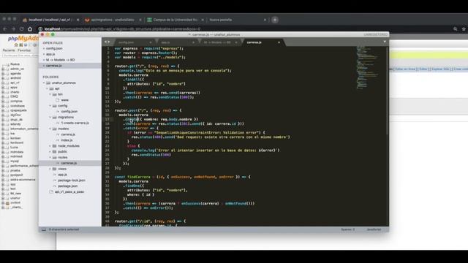Image resolution: width=468 pixels, height=263 pixels.
Task: Expand the api_v1 database in phpMyAdmin
Action: 3,83
